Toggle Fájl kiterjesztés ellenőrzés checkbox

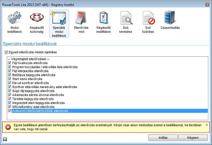coord(10,71)
